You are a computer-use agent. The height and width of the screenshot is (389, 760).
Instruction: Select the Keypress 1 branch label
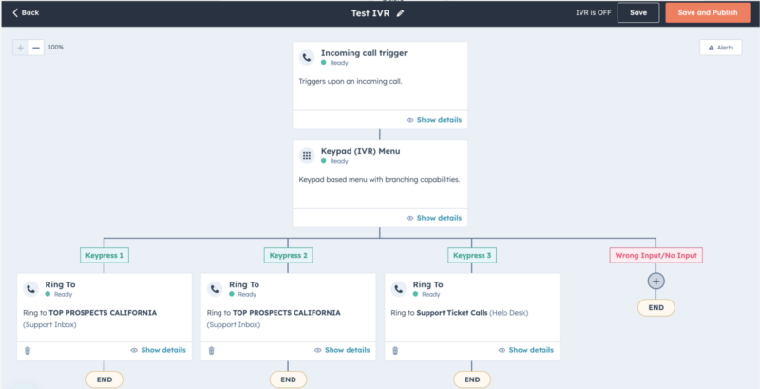point(104,255)
